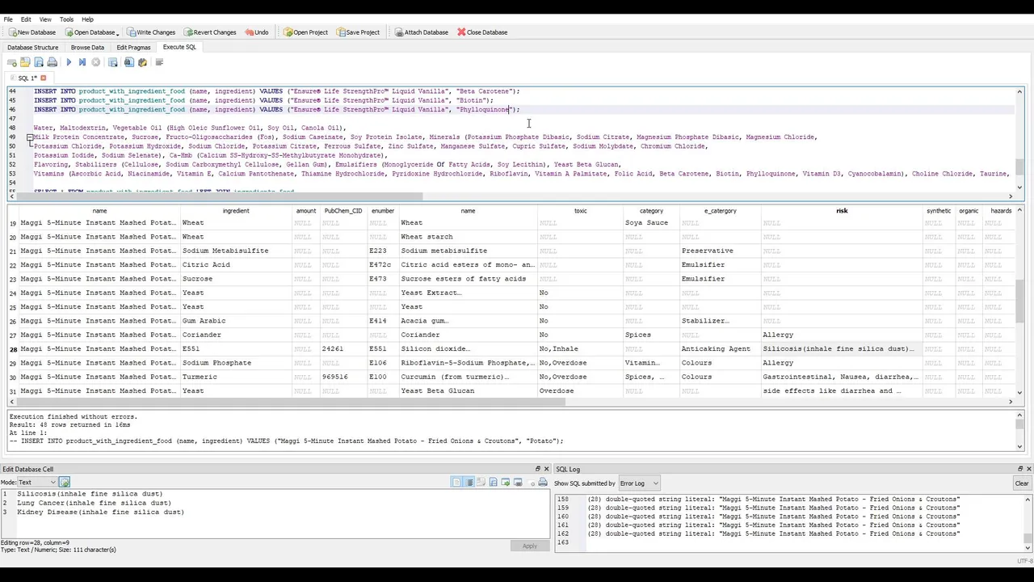
Task: Click the comment/uncomment lines icon
Action: (x=159, y=62)
